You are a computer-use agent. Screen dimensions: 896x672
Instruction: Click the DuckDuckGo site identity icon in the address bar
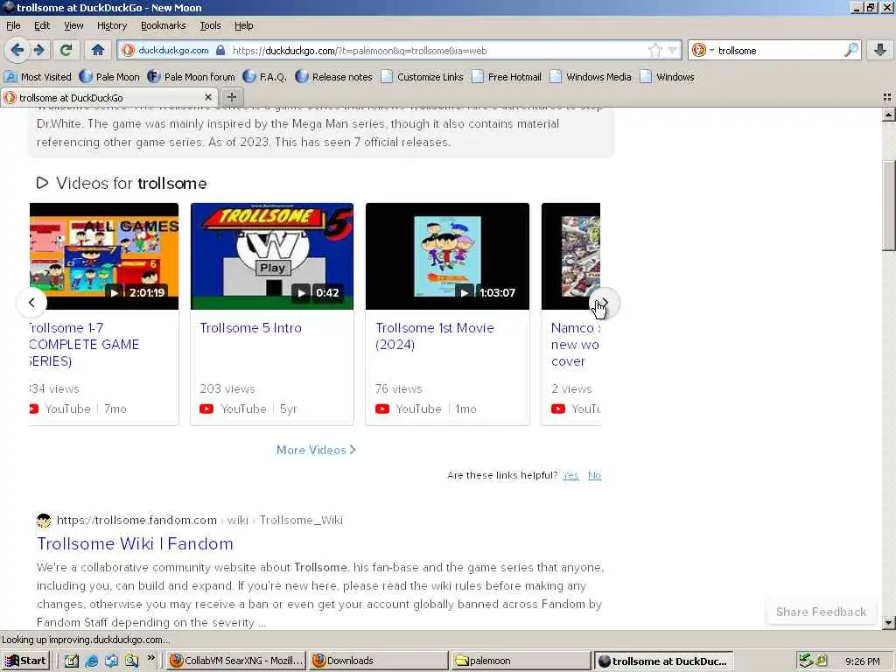coord(128,50)
